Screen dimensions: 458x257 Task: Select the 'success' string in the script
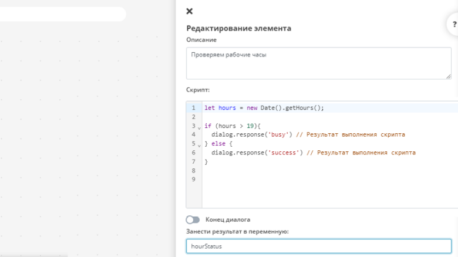point(284,153)
